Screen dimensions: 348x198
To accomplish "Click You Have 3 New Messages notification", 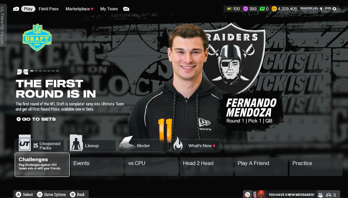I will 291,195.
